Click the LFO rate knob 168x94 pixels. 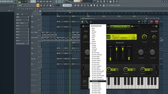click(85, 37)
